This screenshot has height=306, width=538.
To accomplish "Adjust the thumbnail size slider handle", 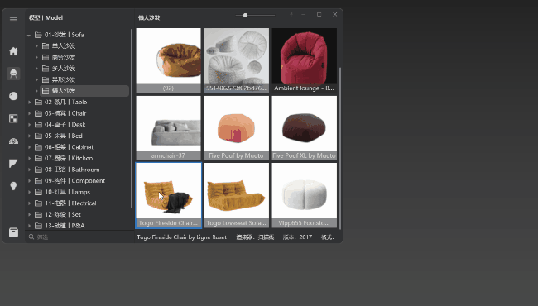I will pos(245,15).
